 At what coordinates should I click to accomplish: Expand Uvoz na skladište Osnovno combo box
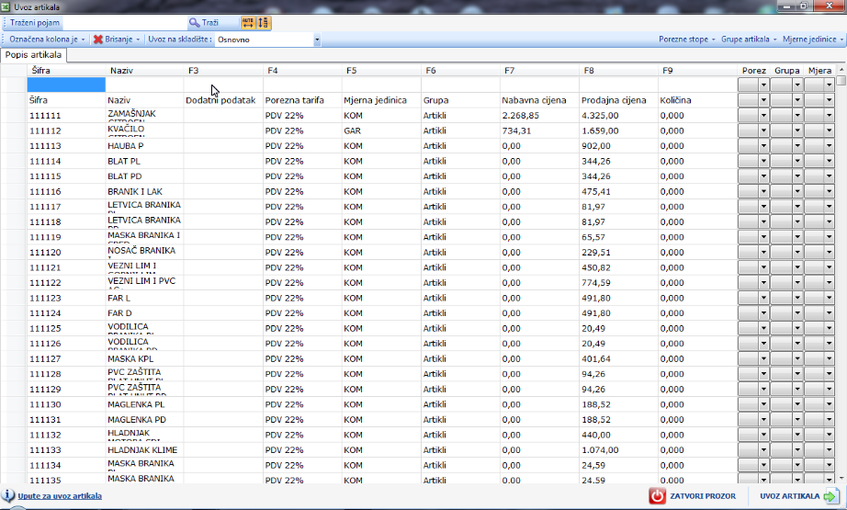[x=317, y=40]
